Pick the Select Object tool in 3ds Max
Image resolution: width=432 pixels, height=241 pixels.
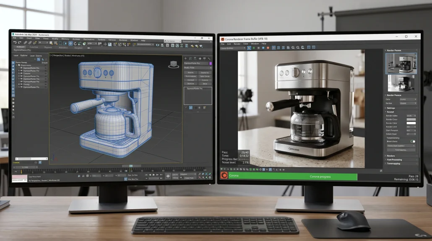click(x=51, y=43)
